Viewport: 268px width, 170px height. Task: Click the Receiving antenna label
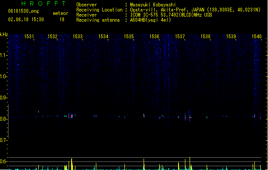[98, 20]
